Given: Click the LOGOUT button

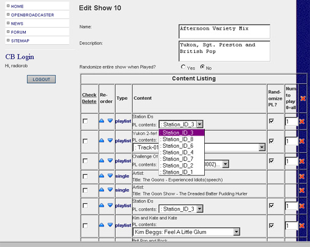Looking at the screenshot, I should pyautogui.click(x=41, y=79).
